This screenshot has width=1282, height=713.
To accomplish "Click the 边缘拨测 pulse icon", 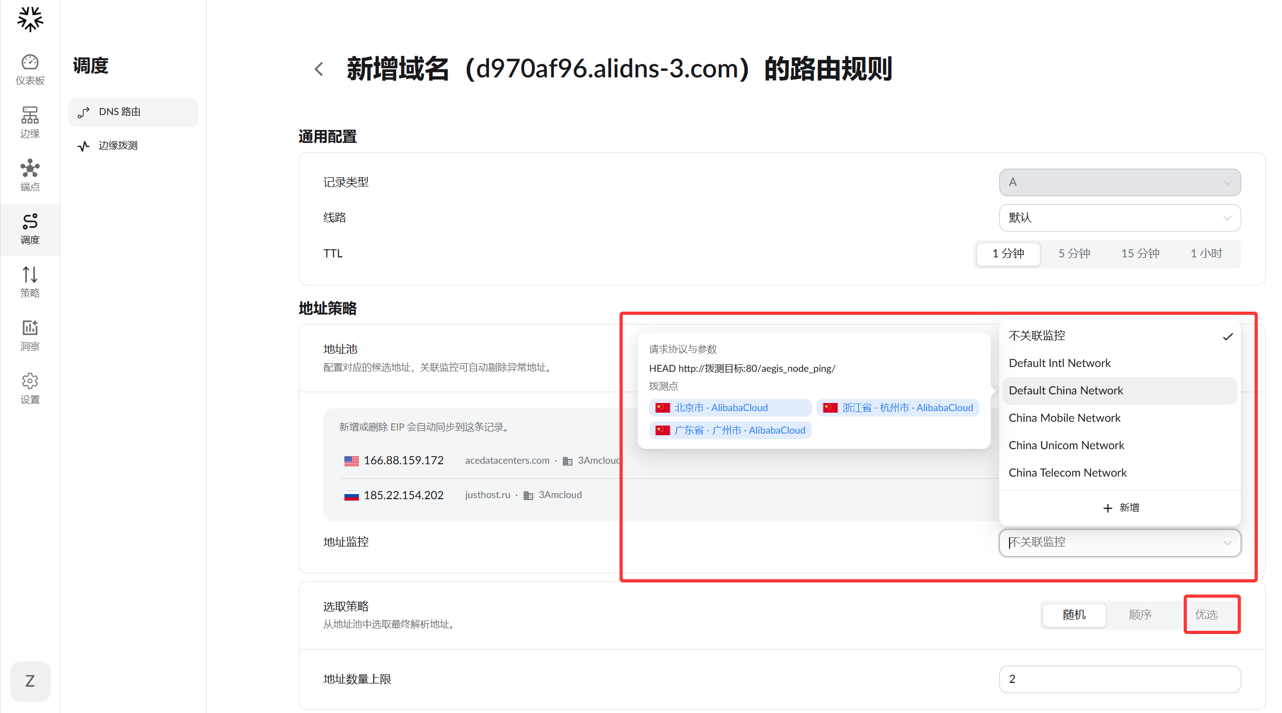I will [x=83, y=146].
